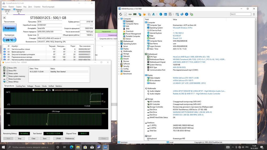Open Microsoft Store from the taskbar
This screenshot has width=267, height=150.
point(85,147)
